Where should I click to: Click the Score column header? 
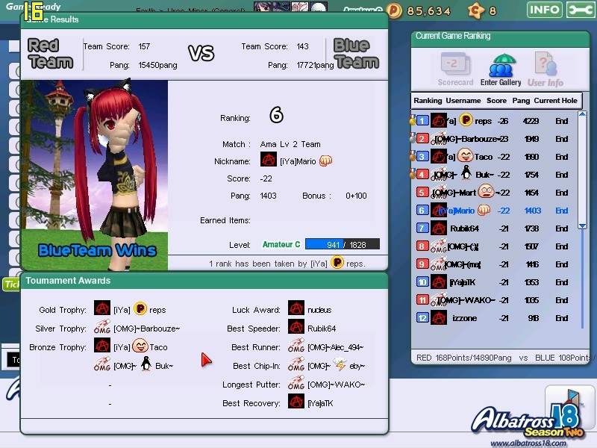pos(496,101)
